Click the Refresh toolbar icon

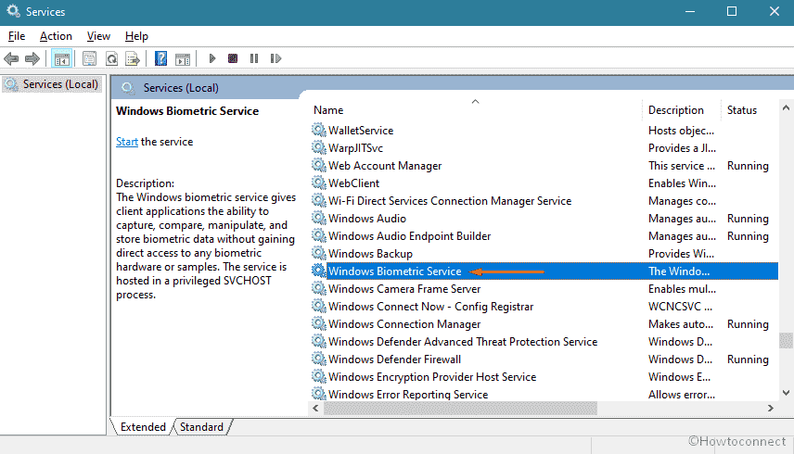click(111, 58)
